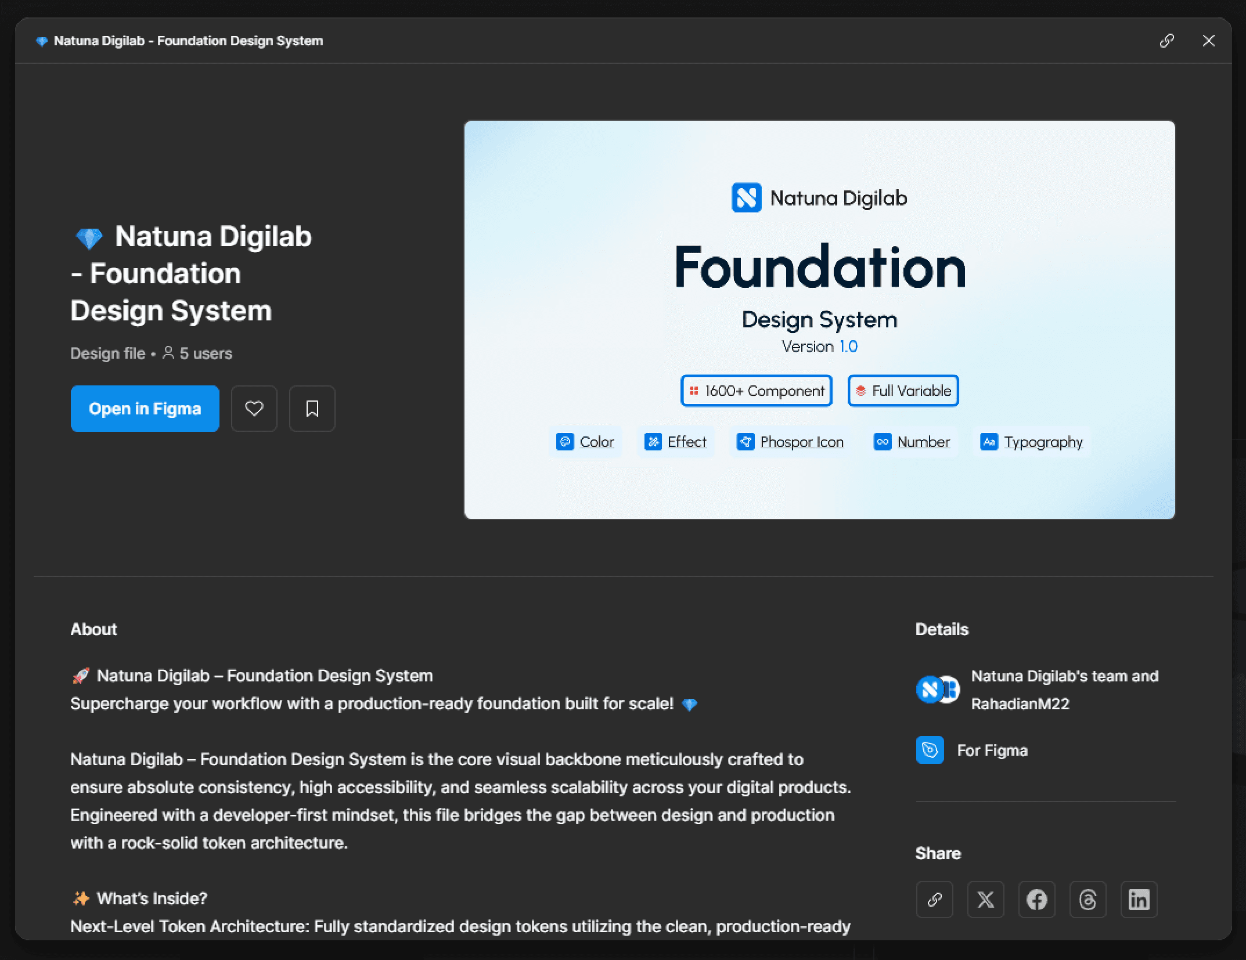This screenshot has width=1246, height=960.
Task: Click the sparkles emoji before What's Inside
Action: click(81, 898)
